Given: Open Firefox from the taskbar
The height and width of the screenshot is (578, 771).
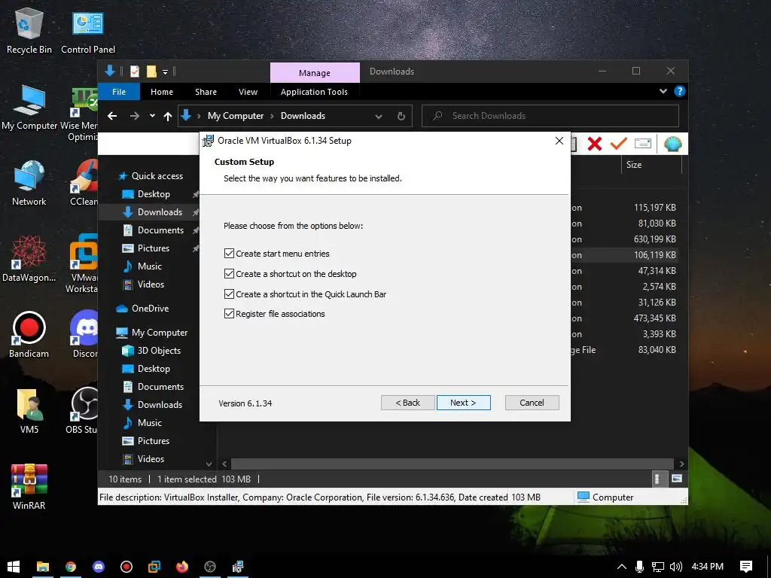Looking at the screenshot, I should pos(182,567).
